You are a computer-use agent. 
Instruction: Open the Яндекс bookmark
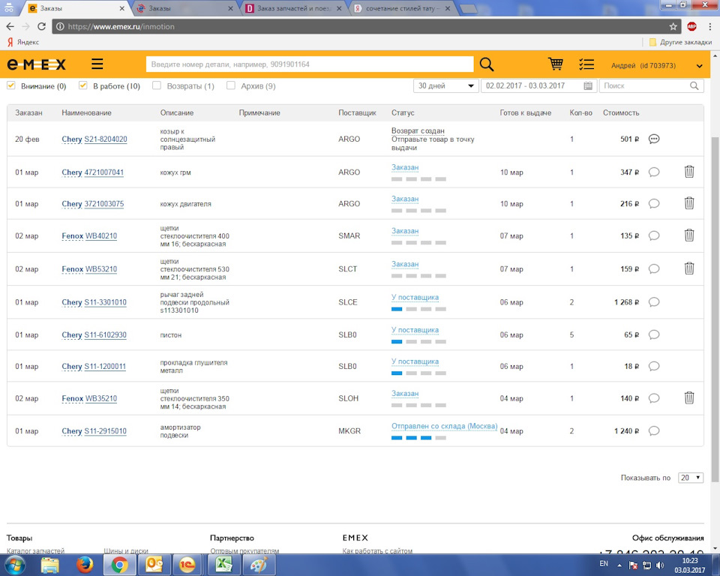[x=23, y=42]
